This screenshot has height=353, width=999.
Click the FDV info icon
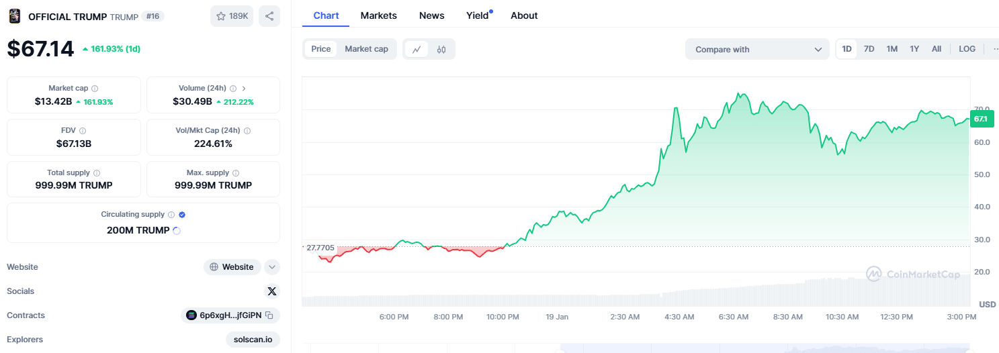(x=83, y=131)
